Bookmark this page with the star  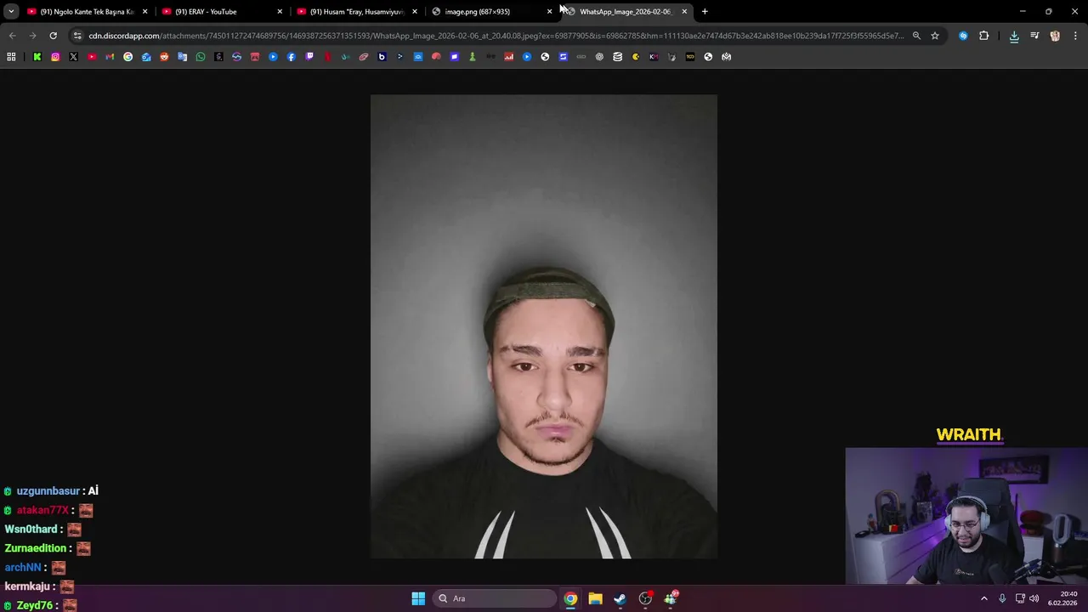(935, 36)
